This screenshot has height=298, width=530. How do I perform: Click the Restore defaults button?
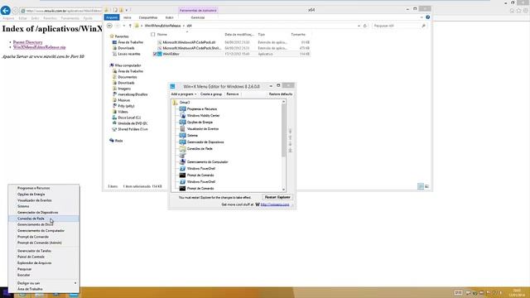pyautogui.click(x=281, y=94)
